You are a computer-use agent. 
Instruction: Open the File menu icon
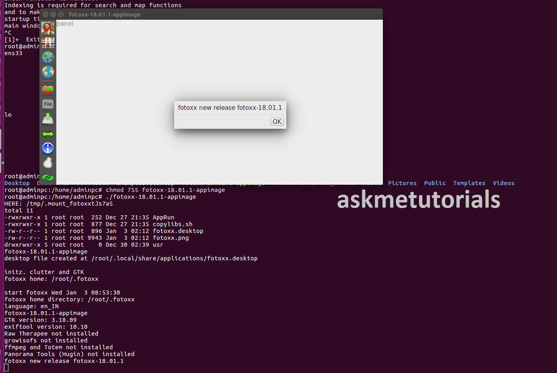pos(48,105)
